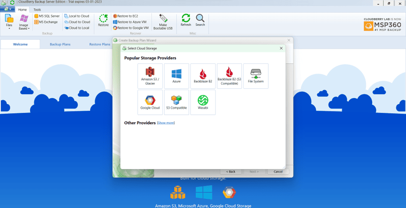The height and width of the screenshot is (208, 406).
Task: Click the Back button in wizard
Action: pos(231,171)
